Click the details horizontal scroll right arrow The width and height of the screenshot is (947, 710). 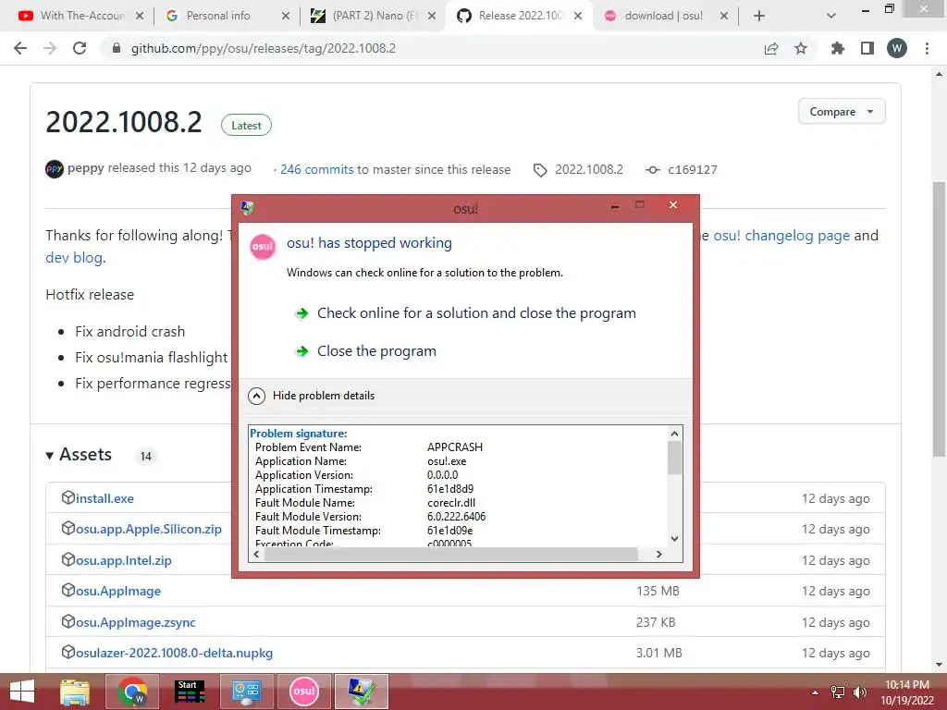click(x=658, y=554)
